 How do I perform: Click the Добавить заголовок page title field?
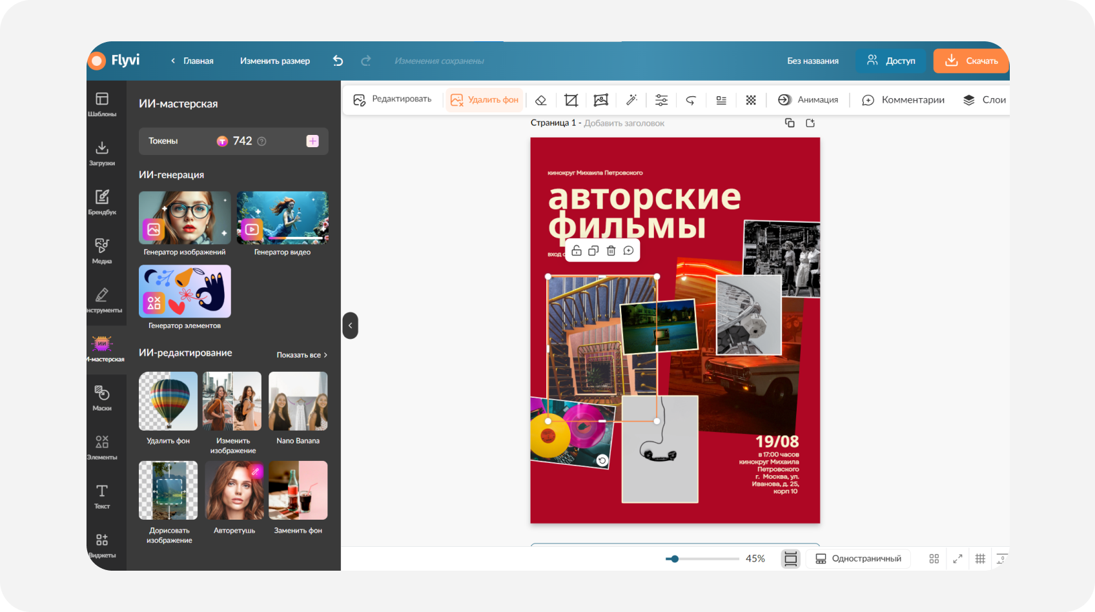pos(624,123)
